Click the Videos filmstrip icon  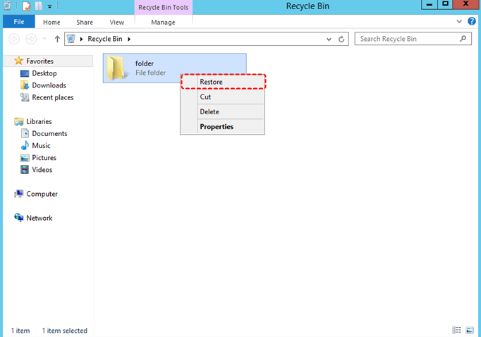point(25,170)
